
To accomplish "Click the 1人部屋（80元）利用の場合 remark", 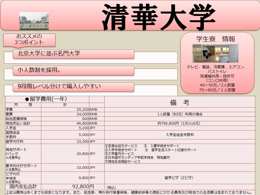I will click(x=180, y=114).
